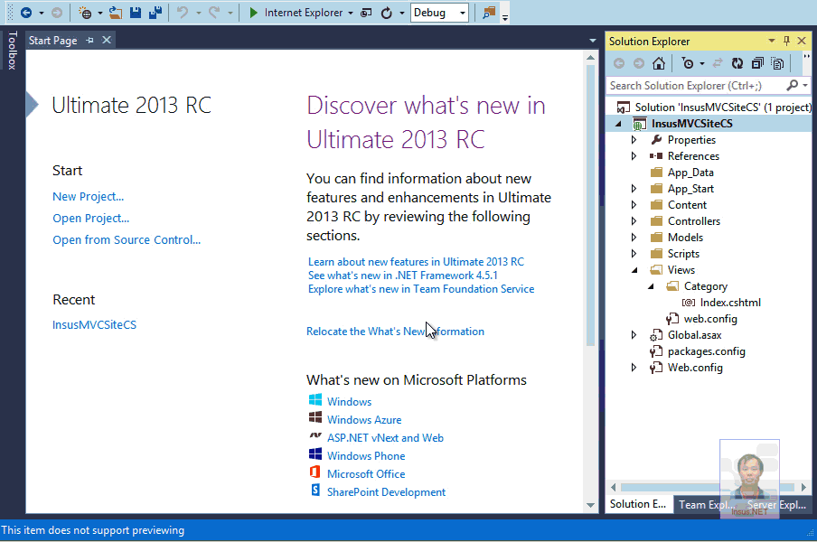Expand the Properties node
817x542 pixels.
coord(634,139)
